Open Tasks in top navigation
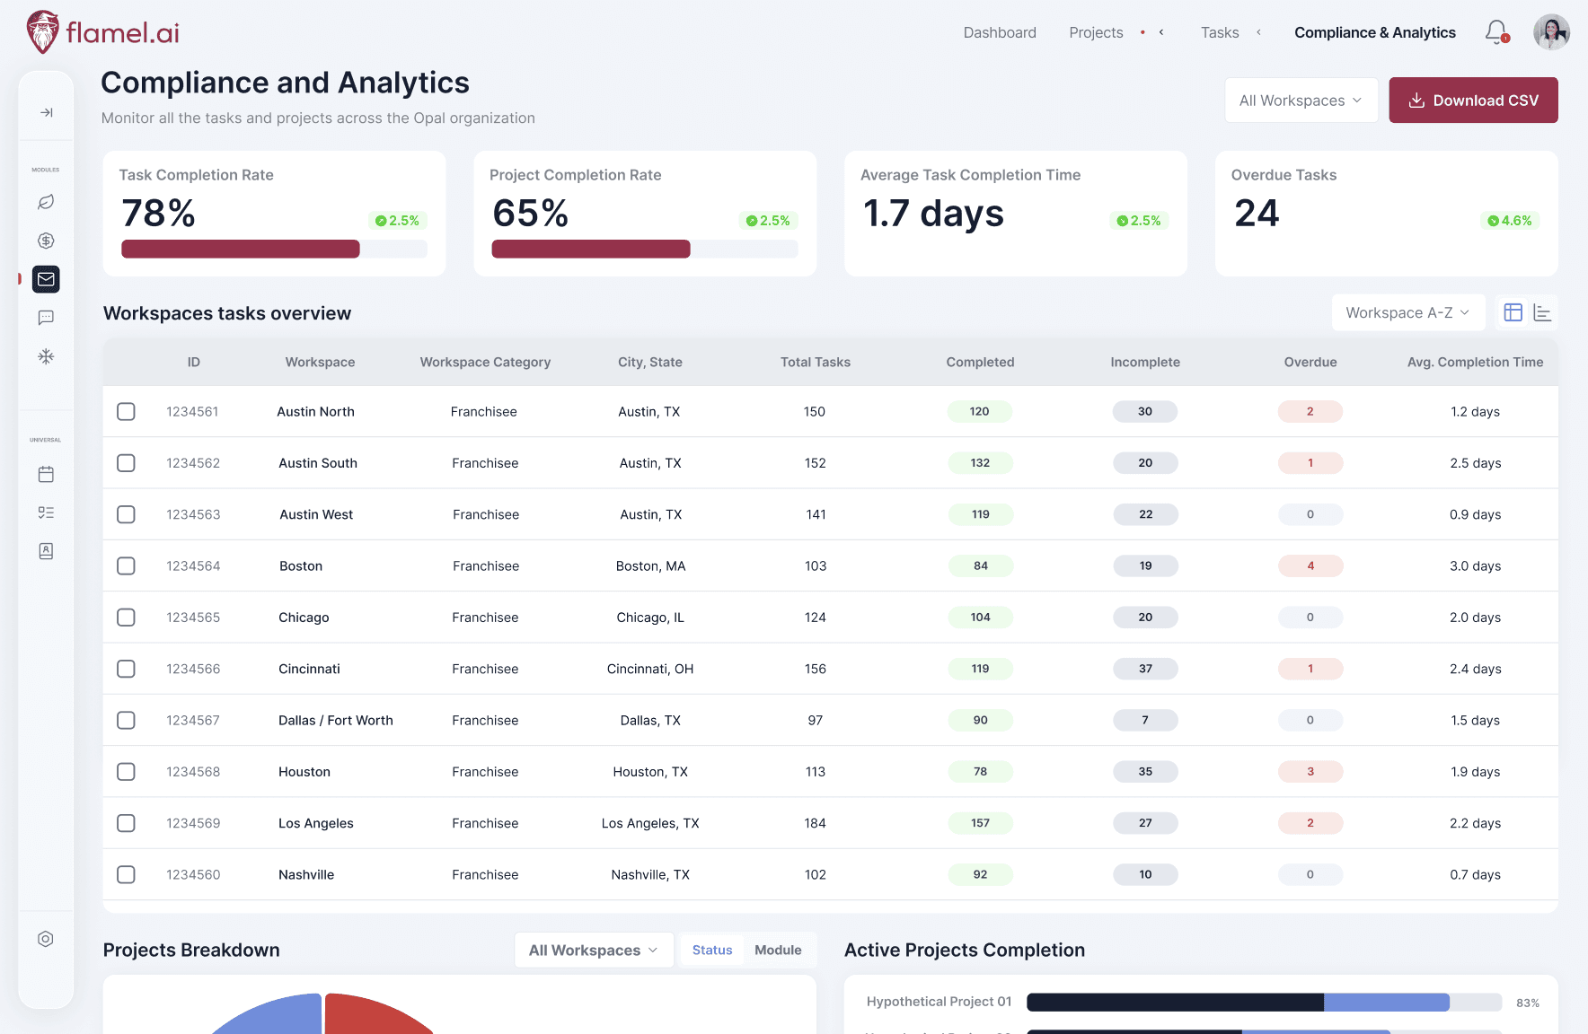Viewport: 1588px width, 1034px height. coord(1220,32)
